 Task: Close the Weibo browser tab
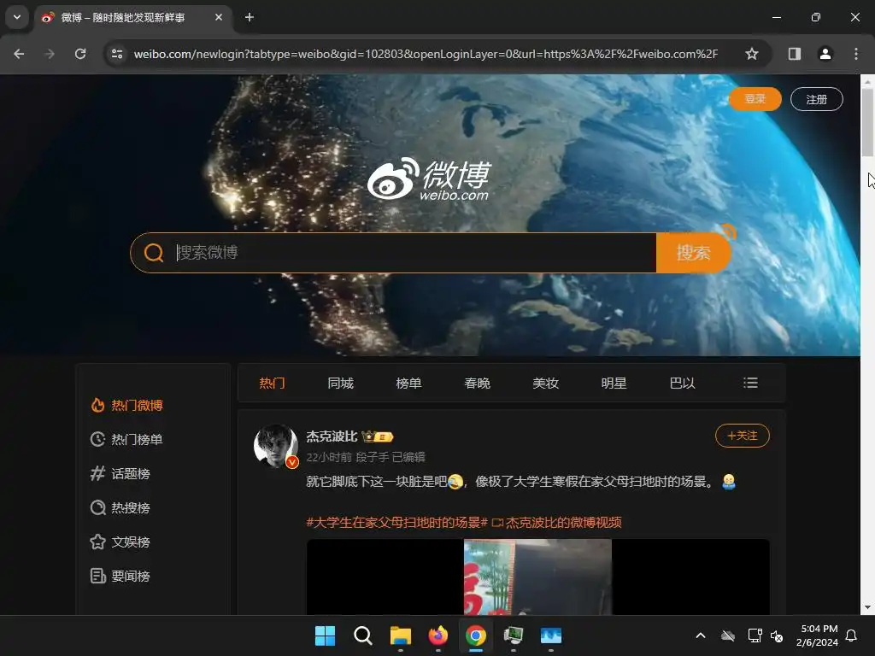[219, 17]
